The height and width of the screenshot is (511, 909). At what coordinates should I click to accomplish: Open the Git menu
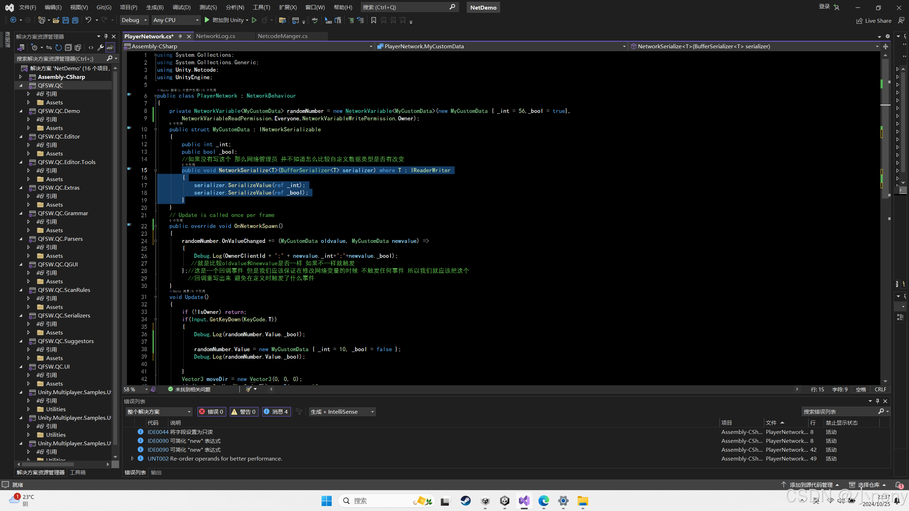click(103, 7)
